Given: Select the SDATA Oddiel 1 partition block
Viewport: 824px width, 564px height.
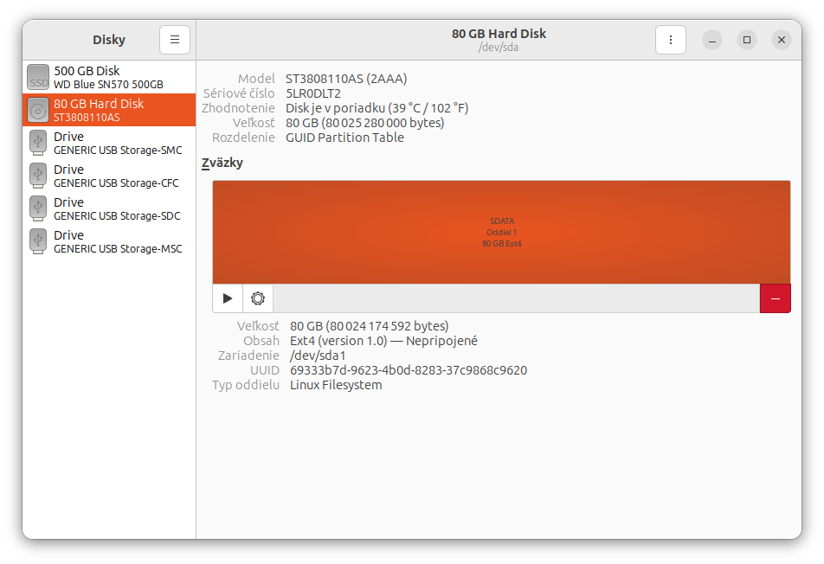Looking at the screenshot, I should tap(501, 232).
